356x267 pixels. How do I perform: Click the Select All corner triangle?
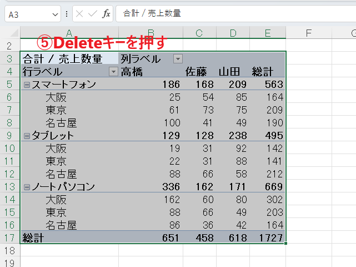pos(14,33)
